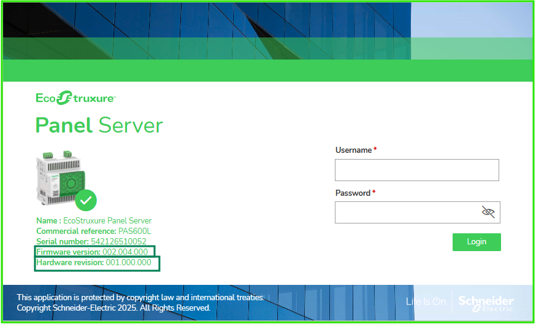Click the Username input field
536x326 pixels.
pyautogui.click(x=416, y=170)
